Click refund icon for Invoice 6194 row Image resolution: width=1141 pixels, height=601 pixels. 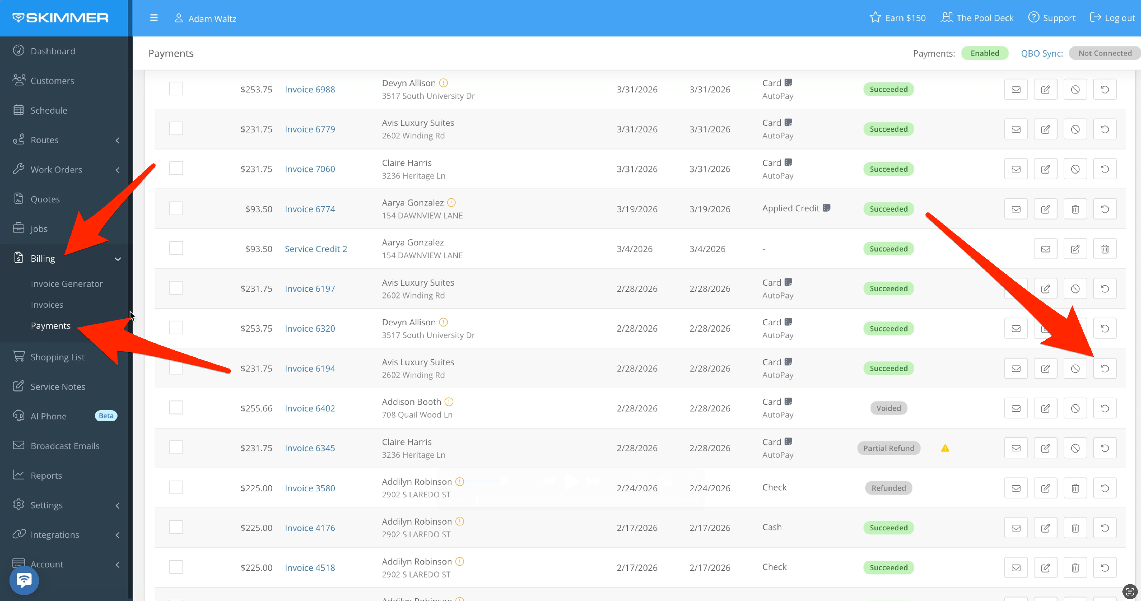[1104, 368]
